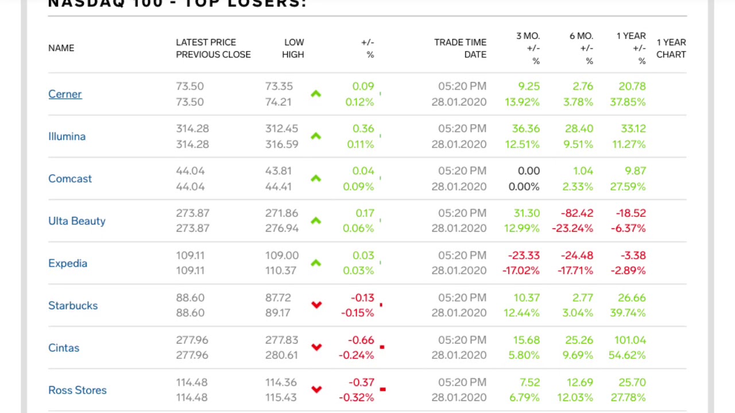Viewport: 735px width, 413px height.
Task: Click the NAME column header
Action: click(61, 48)
